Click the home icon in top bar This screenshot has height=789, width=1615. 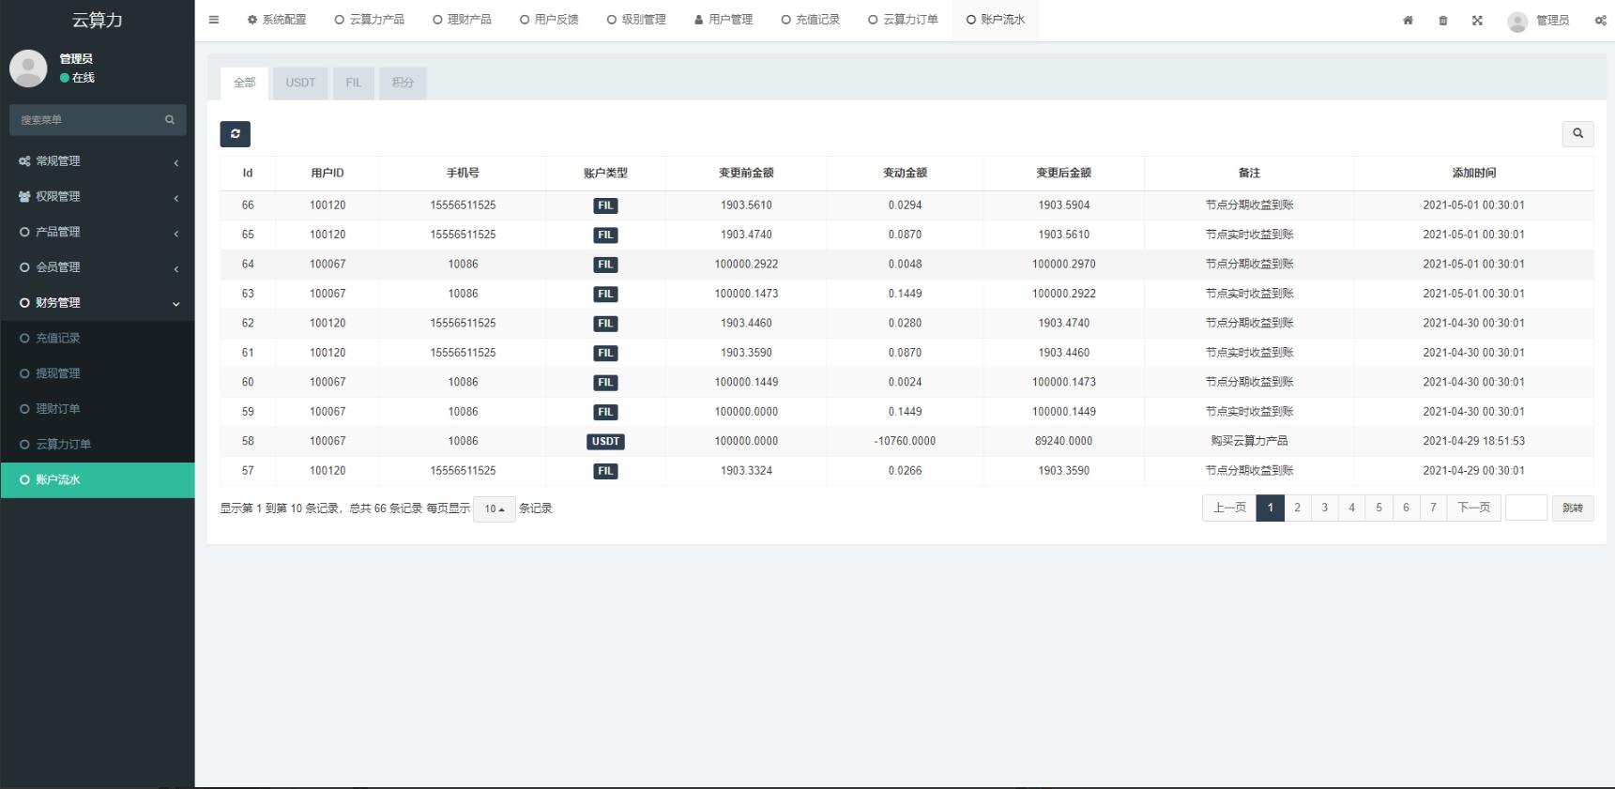coord(1408,21)
